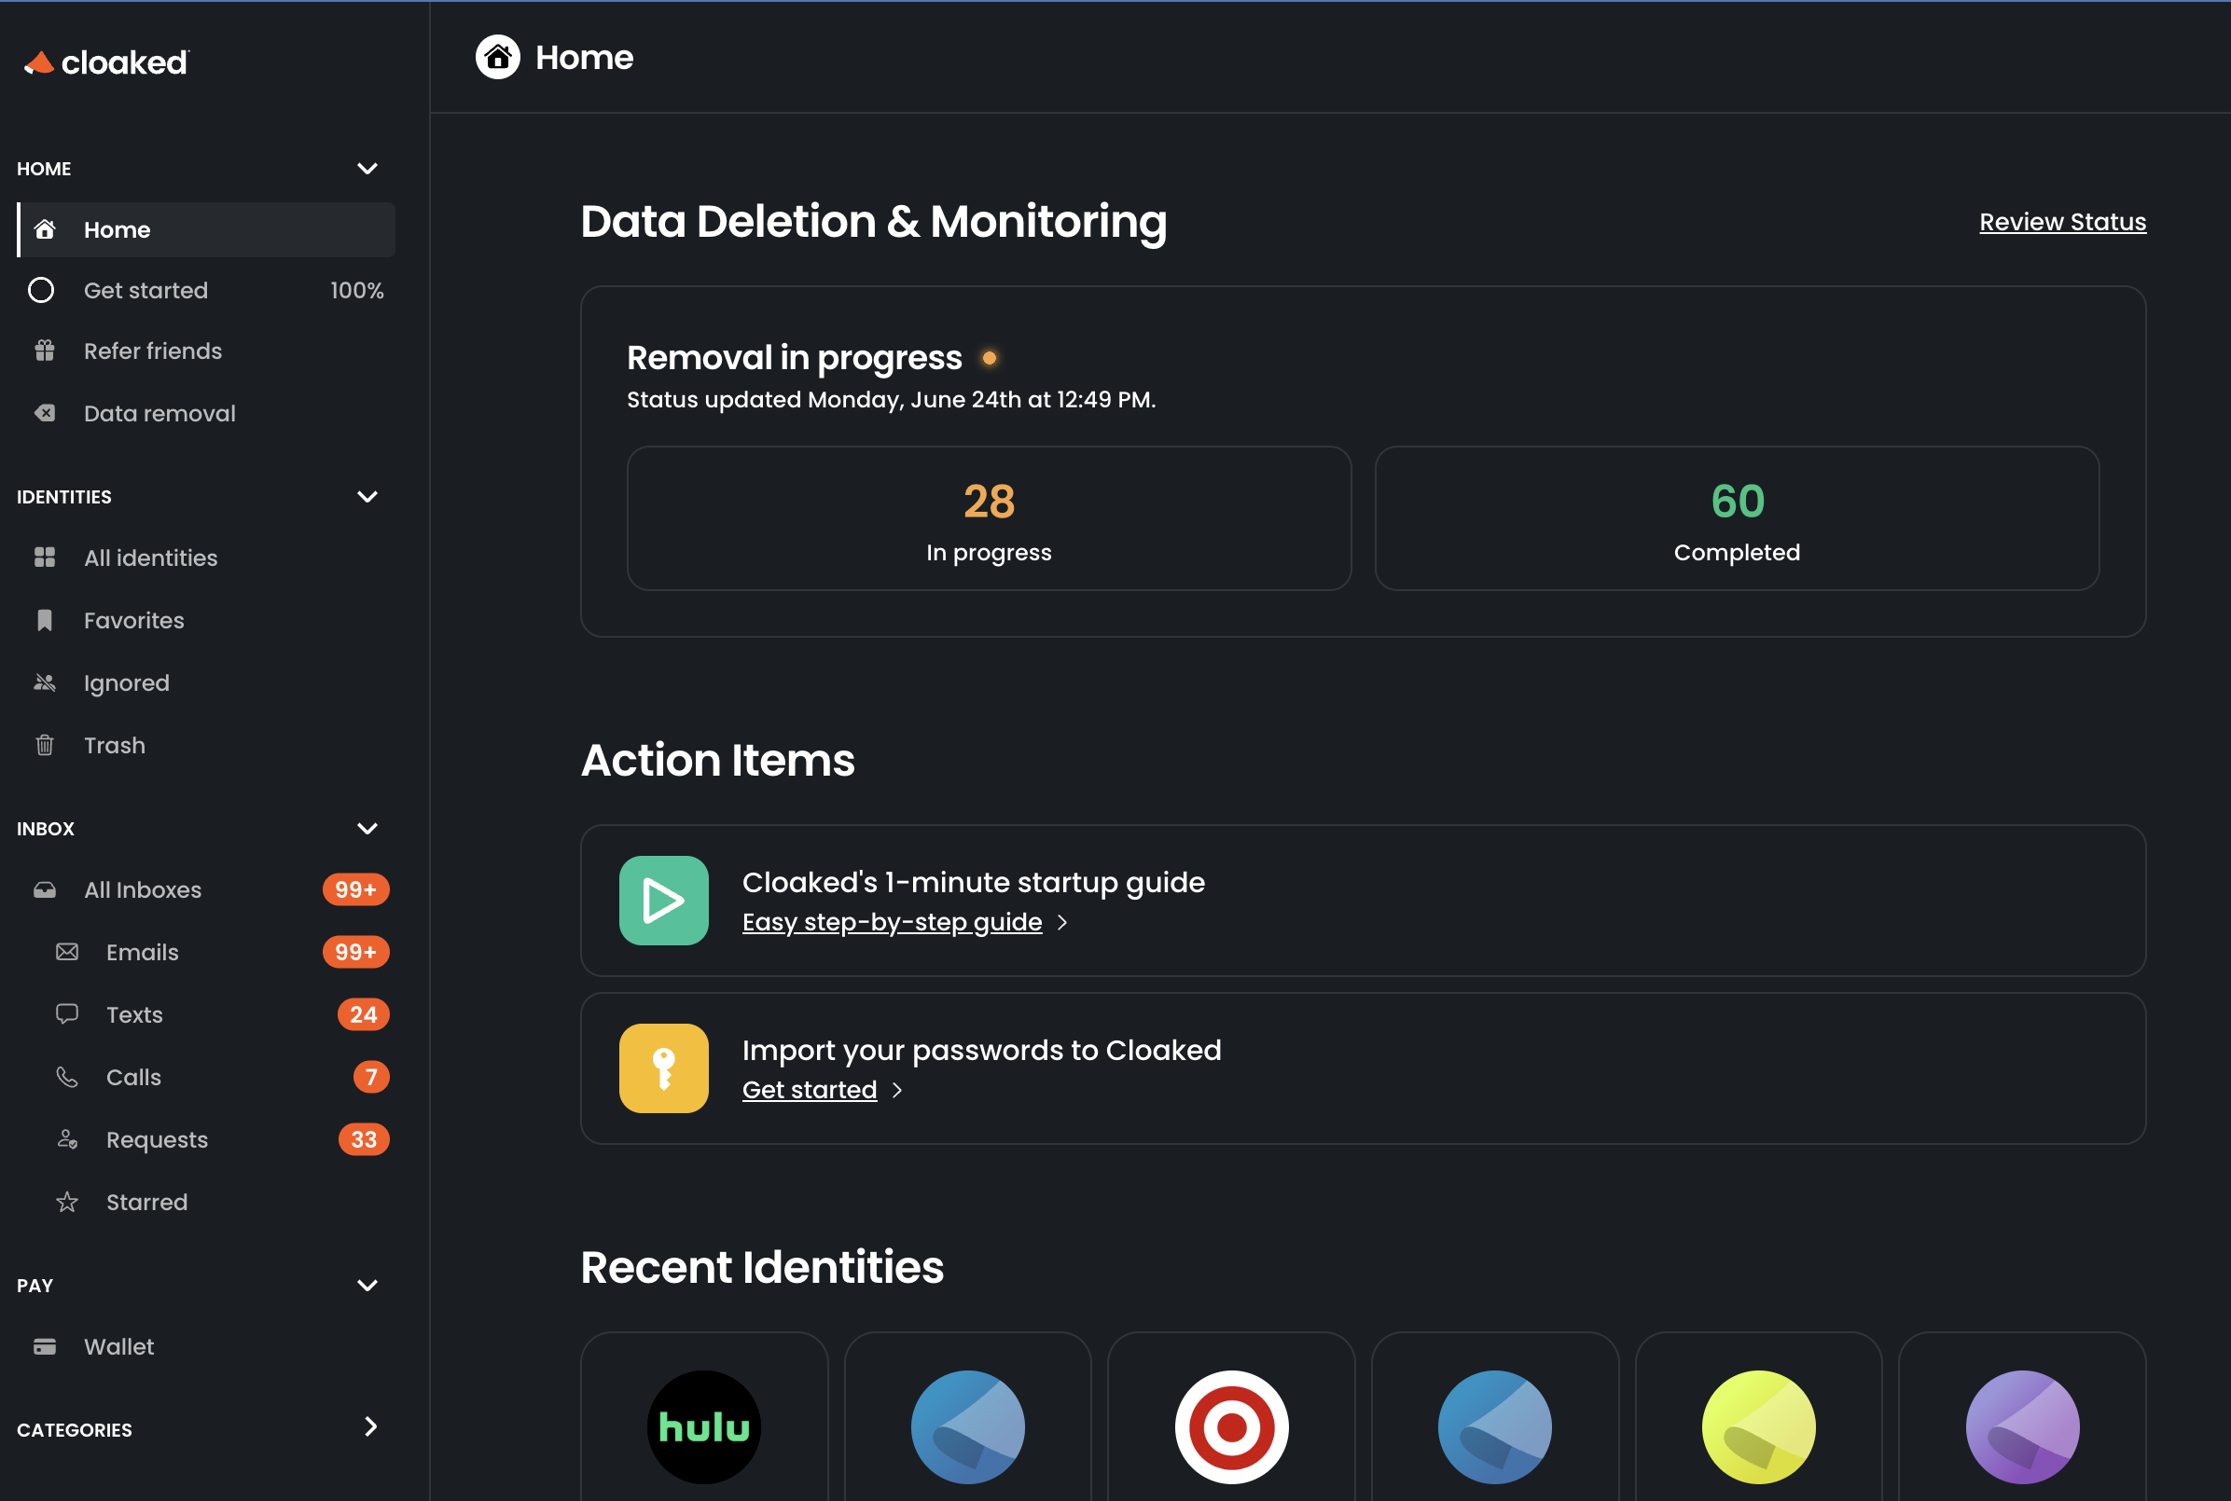This screenshot has height=1501, width=2231.
Task: Click the Home icon in the header
Action: click(x=497, y=58)
